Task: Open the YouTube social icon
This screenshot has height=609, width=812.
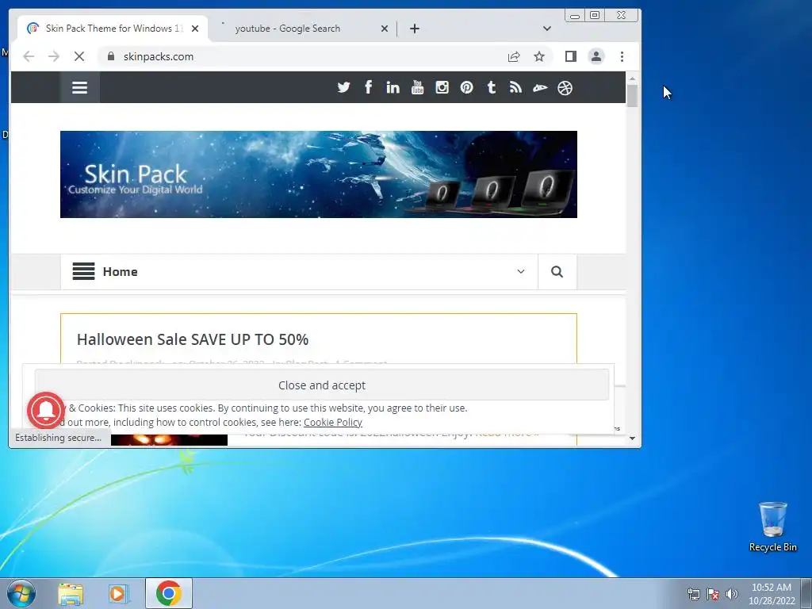Action: pos(417,87)
